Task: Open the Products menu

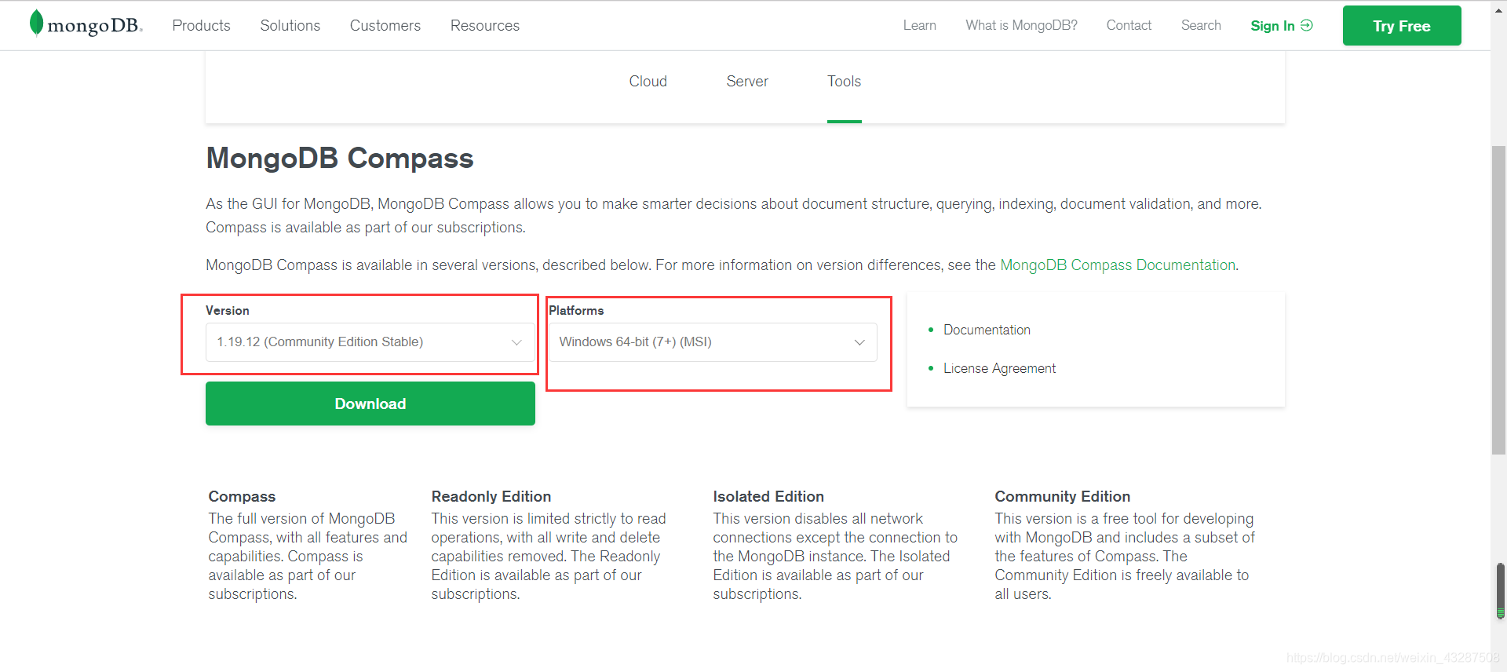Action: point(201,25)
